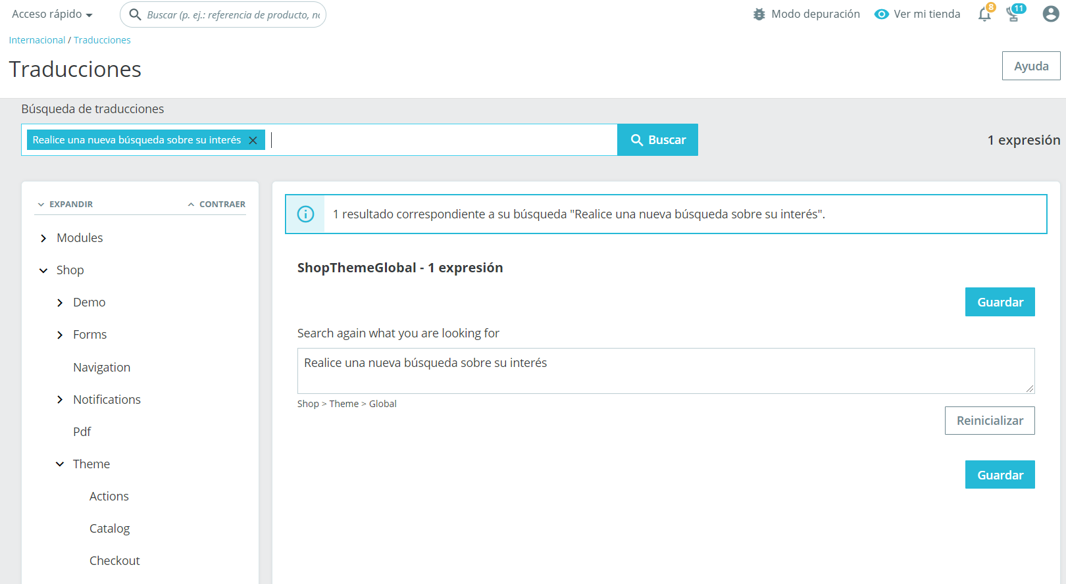Click the Modo depuración label

[815, 14]
